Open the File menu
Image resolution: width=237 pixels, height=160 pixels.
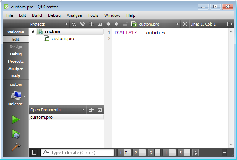tap(10, 15)
